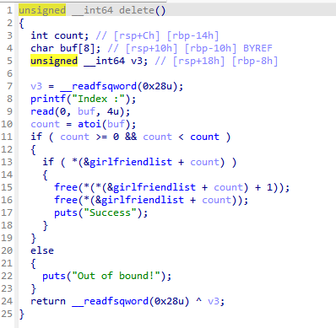Click the delete function name on line 1
This screenshot has width=336, height=328.
pyautogui.click(x=137, y=10)
